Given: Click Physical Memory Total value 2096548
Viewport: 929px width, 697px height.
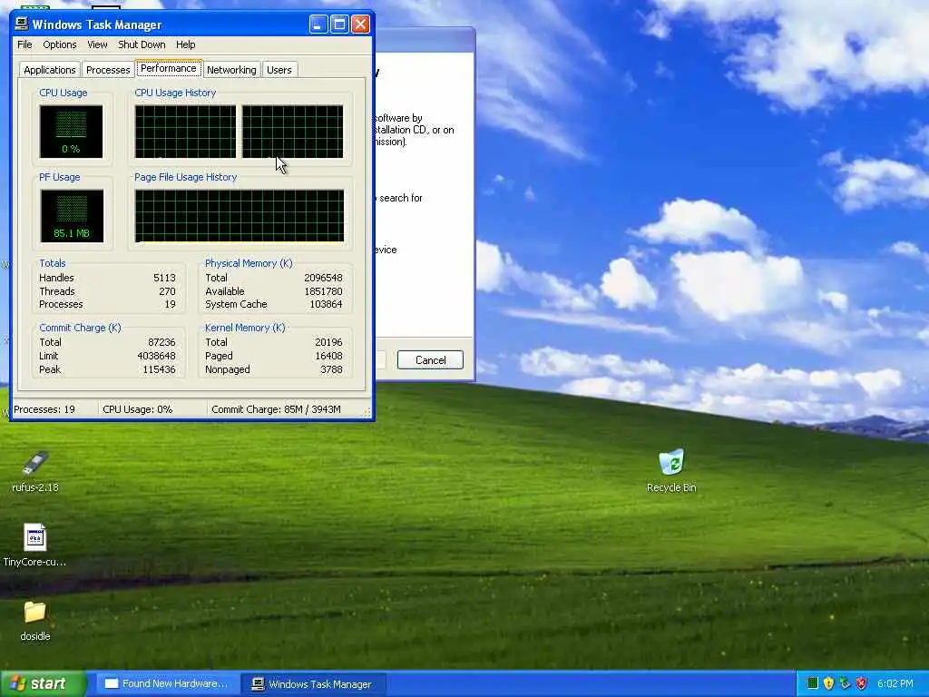Looking at the screenshot, I should click(x=323, y=278).
